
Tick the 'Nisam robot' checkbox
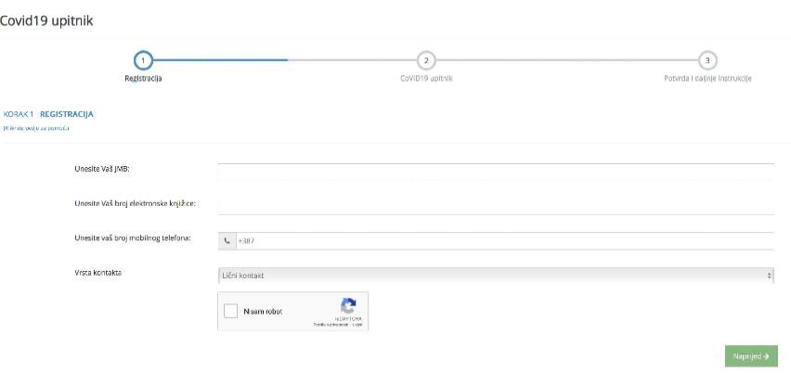point(231,312)
